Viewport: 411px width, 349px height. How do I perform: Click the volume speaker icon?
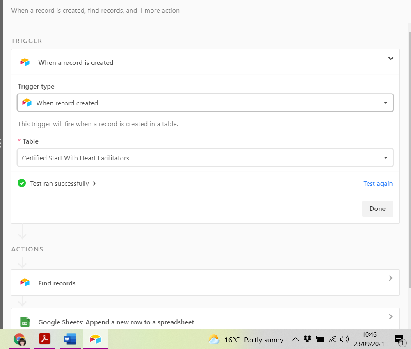[345, 339]
